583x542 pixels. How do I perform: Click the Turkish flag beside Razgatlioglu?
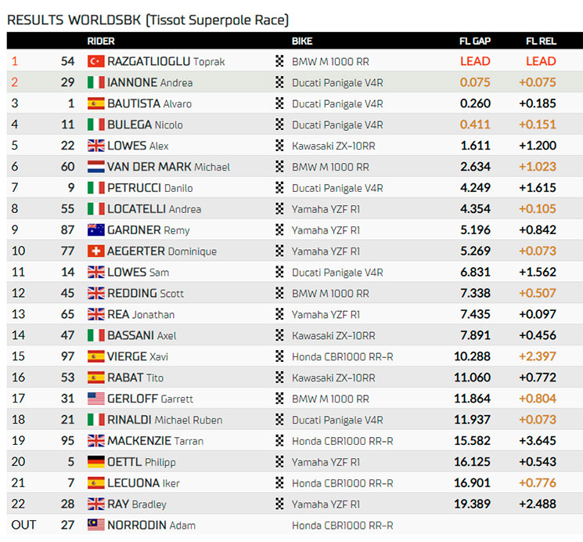click(95, 61)
